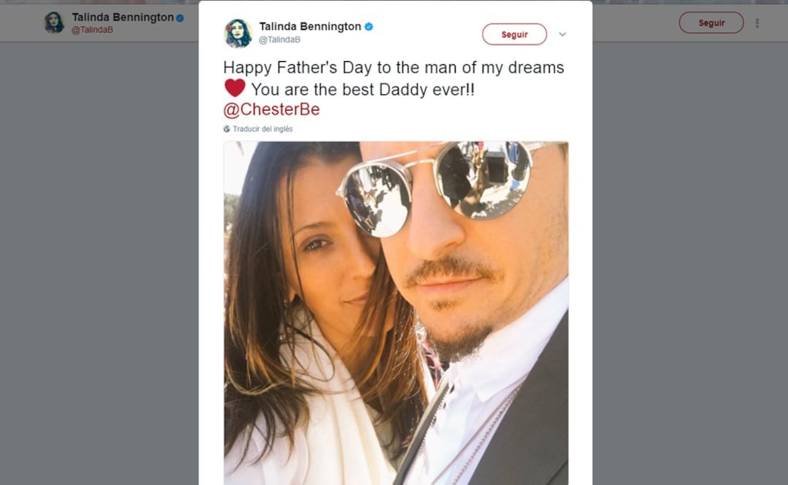Open Talinda Bennington's avatar in the tweet popup
This screenshot has width=788, height=485.
(238, 33)
